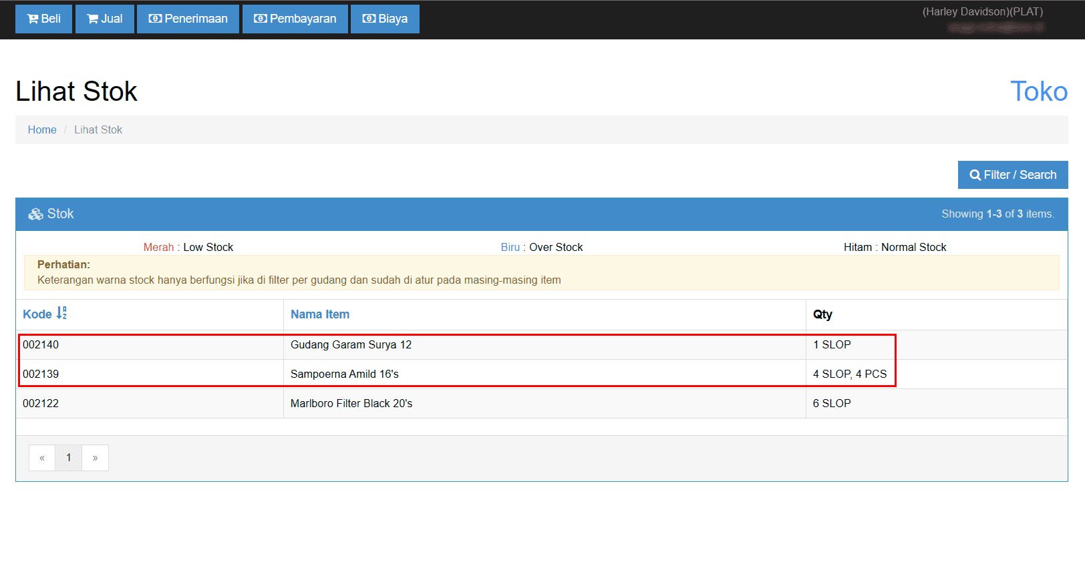
Task: Click the Lihat Stok page title
Action: pyautogui.click(x=76, y=91)
